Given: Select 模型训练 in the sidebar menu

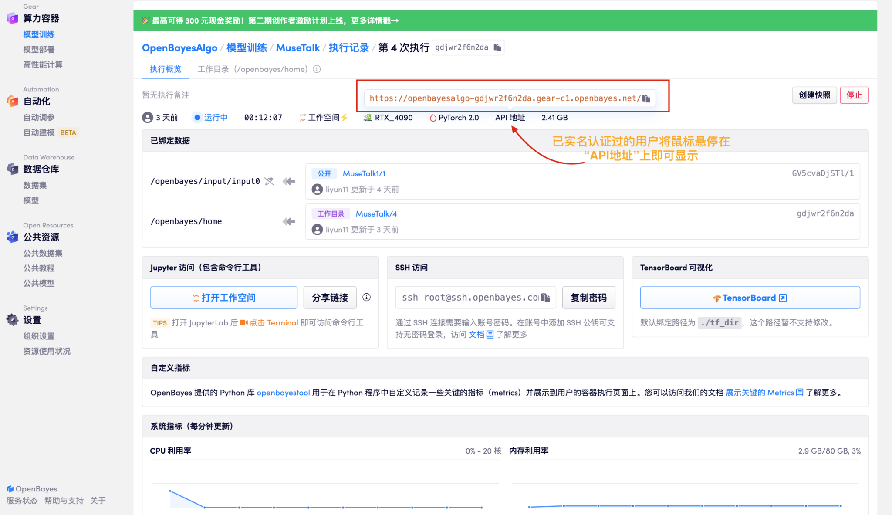Looking at the screenshot, I should 39,34.
